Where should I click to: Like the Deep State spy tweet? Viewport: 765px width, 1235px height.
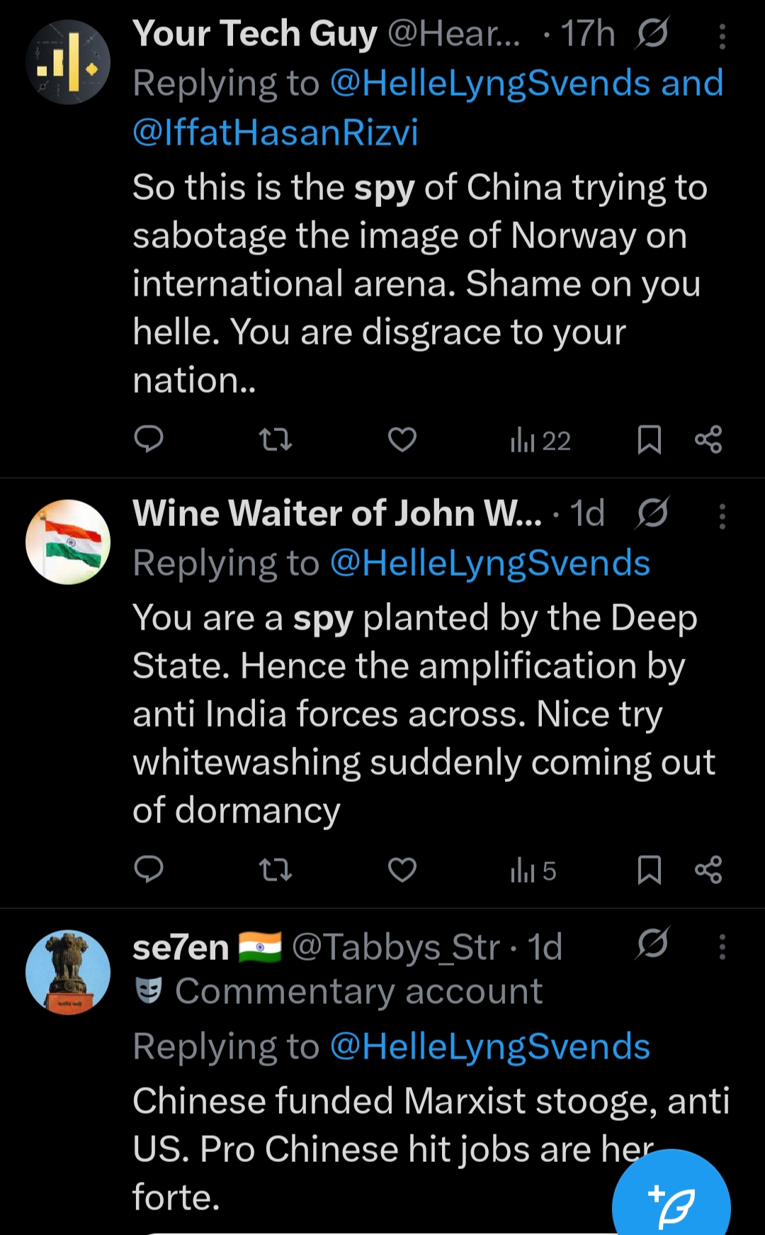402,870
